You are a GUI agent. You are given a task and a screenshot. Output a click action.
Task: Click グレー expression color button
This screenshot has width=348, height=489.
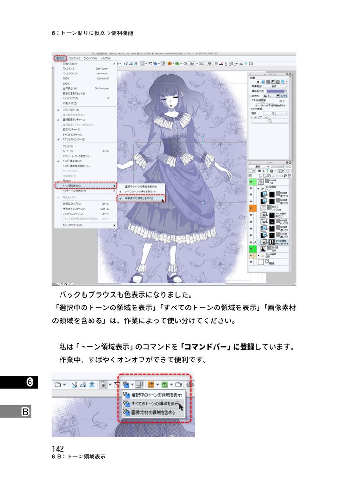point(269,96)
